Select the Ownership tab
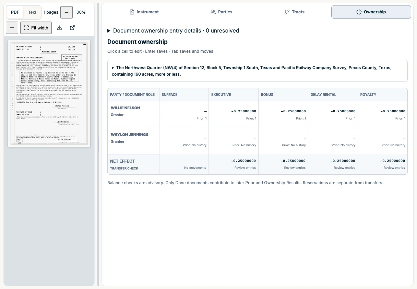The height and width of the screenshot is (289, 417). tap(371, 12)
